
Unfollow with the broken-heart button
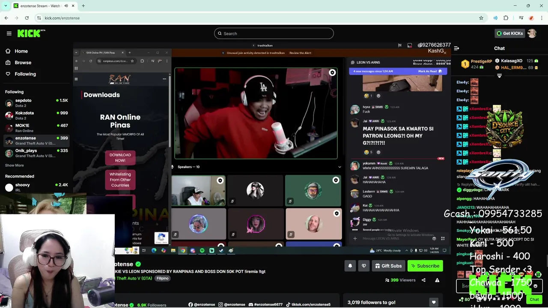point(363,266)
